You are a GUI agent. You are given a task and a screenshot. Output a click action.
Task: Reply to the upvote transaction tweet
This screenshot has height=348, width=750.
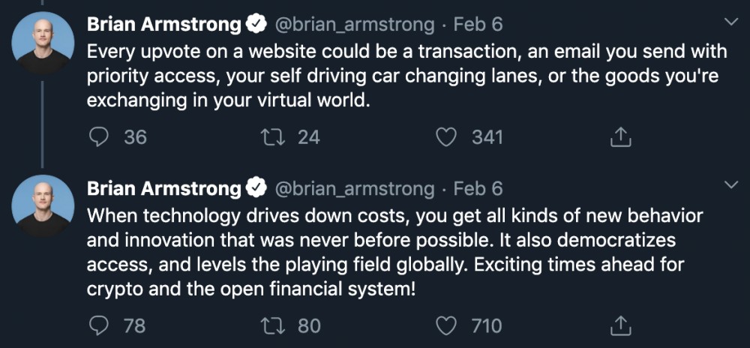pos(100,137)
